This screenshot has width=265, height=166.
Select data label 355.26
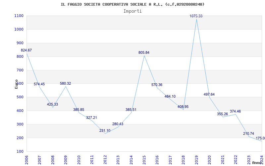click(222, 114)
